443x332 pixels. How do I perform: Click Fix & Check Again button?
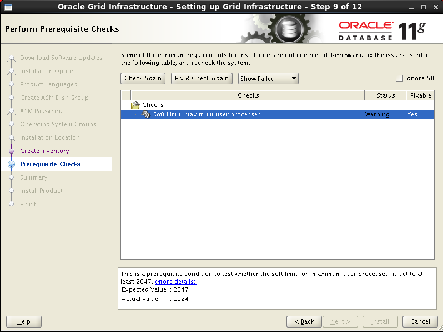pos(202,78)
